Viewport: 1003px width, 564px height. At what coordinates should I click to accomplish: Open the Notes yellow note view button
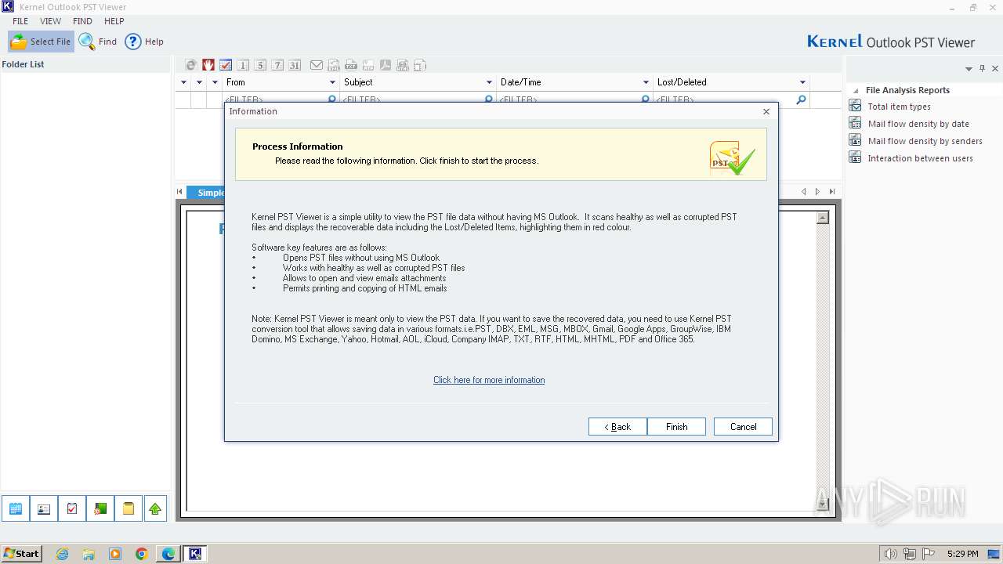pyautogui.click(x=128, y=508)
